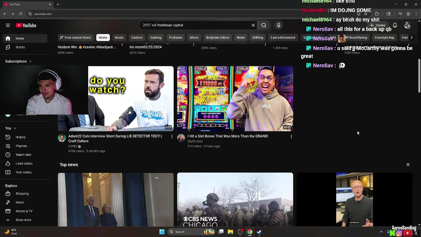421x237 pixels.
Task: Open Steam from the taskbar
Action: pyautogui.click(x=259, y=232)
